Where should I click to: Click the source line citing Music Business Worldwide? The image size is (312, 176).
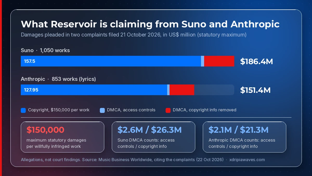click(122, 160)
